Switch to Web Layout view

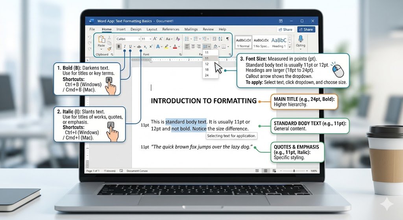[x=274, y=171]
